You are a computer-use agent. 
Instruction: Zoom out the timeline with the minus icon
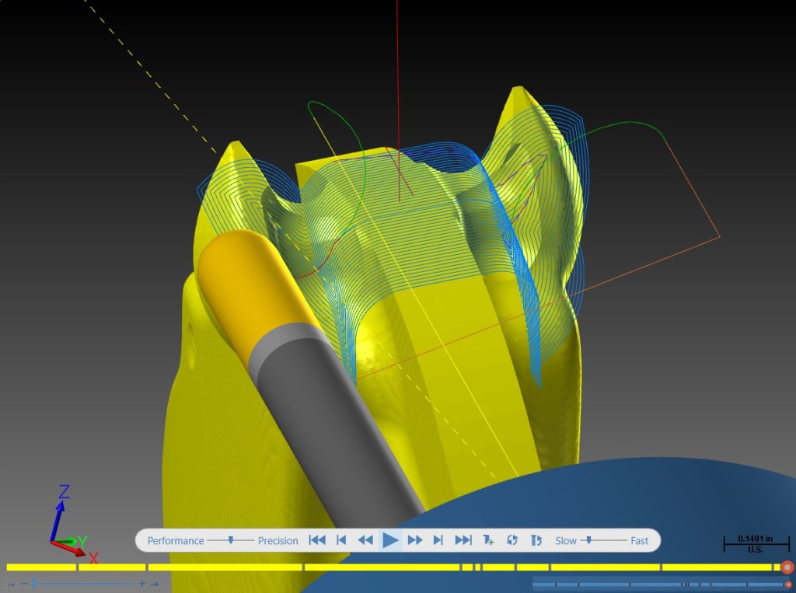pyautogui.click(x=24, y=584)
